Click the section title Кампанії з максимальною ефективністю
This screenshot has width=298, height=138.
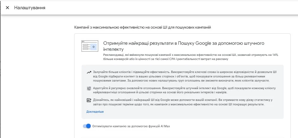click(x=143, y=27)
